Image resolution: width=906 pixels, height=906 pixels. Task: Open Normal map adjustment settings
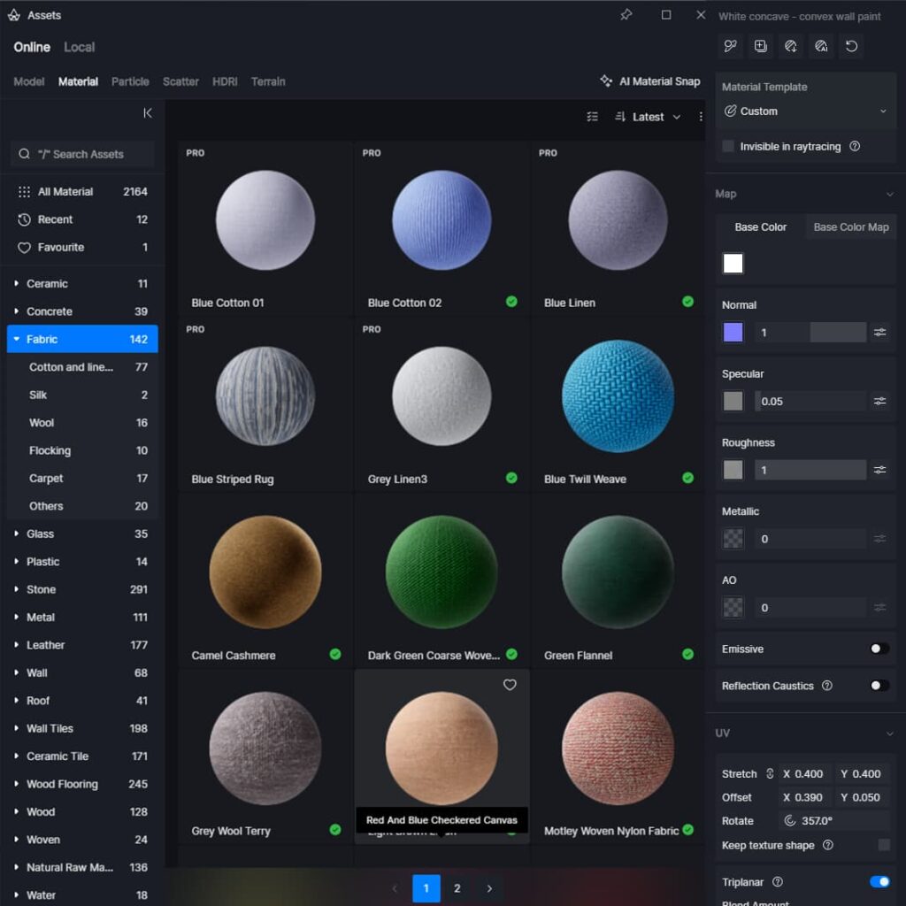[x=879, y=332]
